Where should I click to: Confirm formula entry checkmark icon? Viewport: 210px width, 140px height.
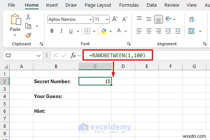click(x=64, y=55)
